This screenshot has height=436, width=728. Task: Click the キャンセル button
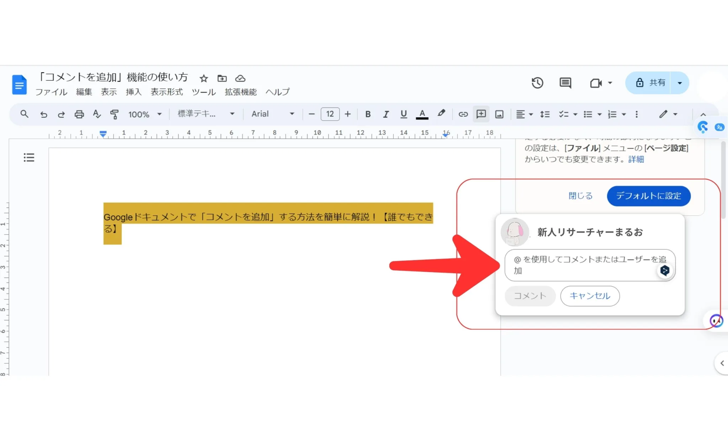tap(590, 296)
